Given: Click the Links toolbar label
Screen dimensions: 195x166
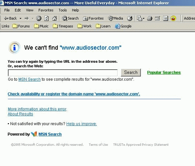Looking at the screenshot, I should coord(6,26).
